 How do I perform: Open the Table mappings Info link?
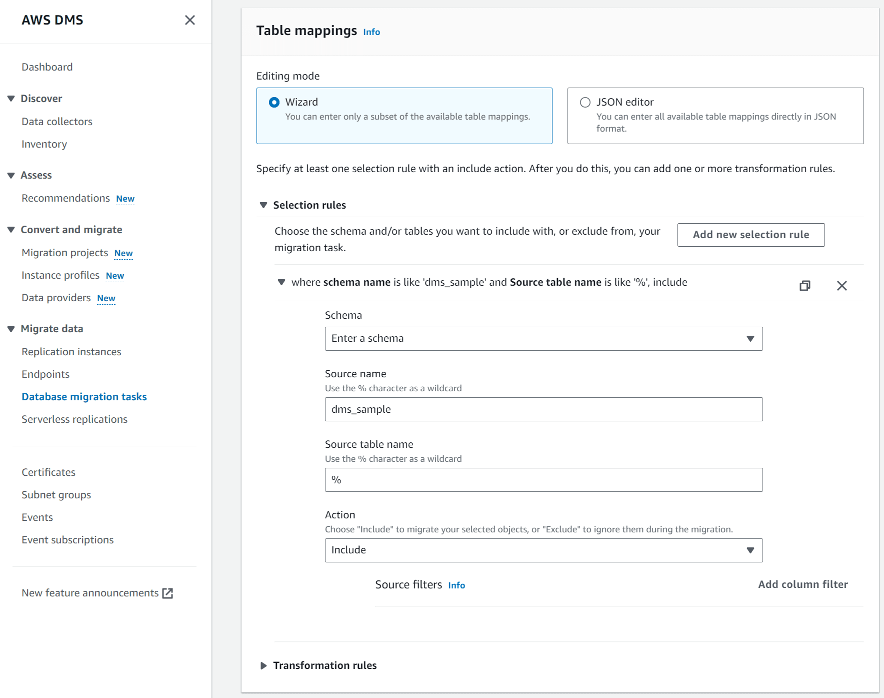coord(371,31)
